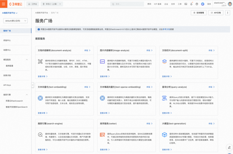
Task: Open the 华东2（上海） region dropdown
Action: 52,4
